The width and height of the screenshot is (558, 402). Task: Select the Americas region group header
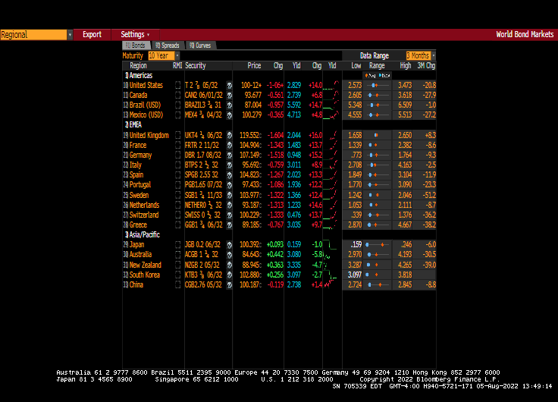(140, 76)
